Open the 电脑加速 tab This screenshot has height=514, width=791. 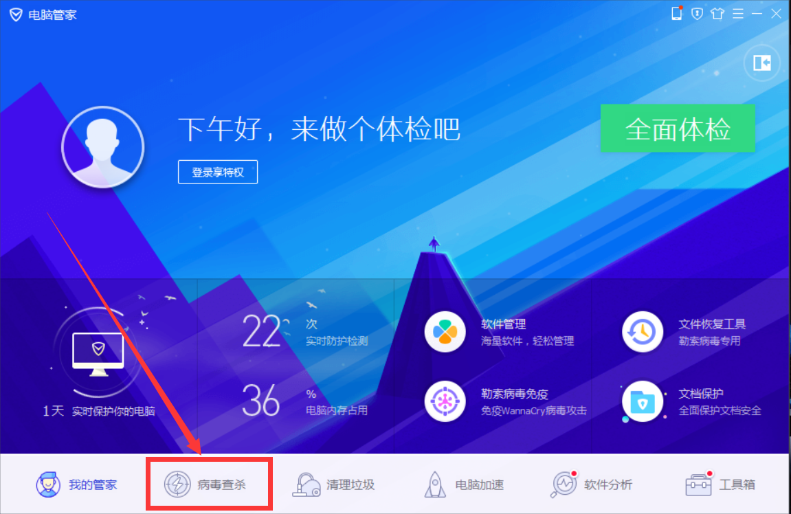(464, 484)
